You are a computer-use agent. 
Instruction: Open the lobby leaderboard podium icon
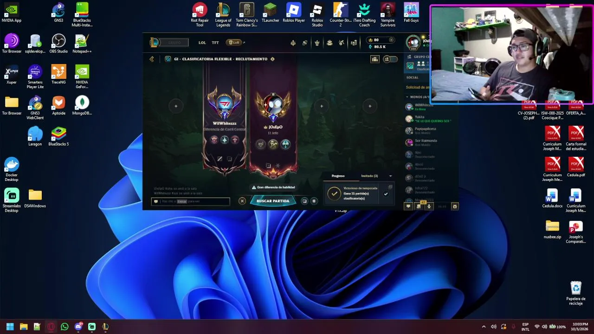point(374,59)
